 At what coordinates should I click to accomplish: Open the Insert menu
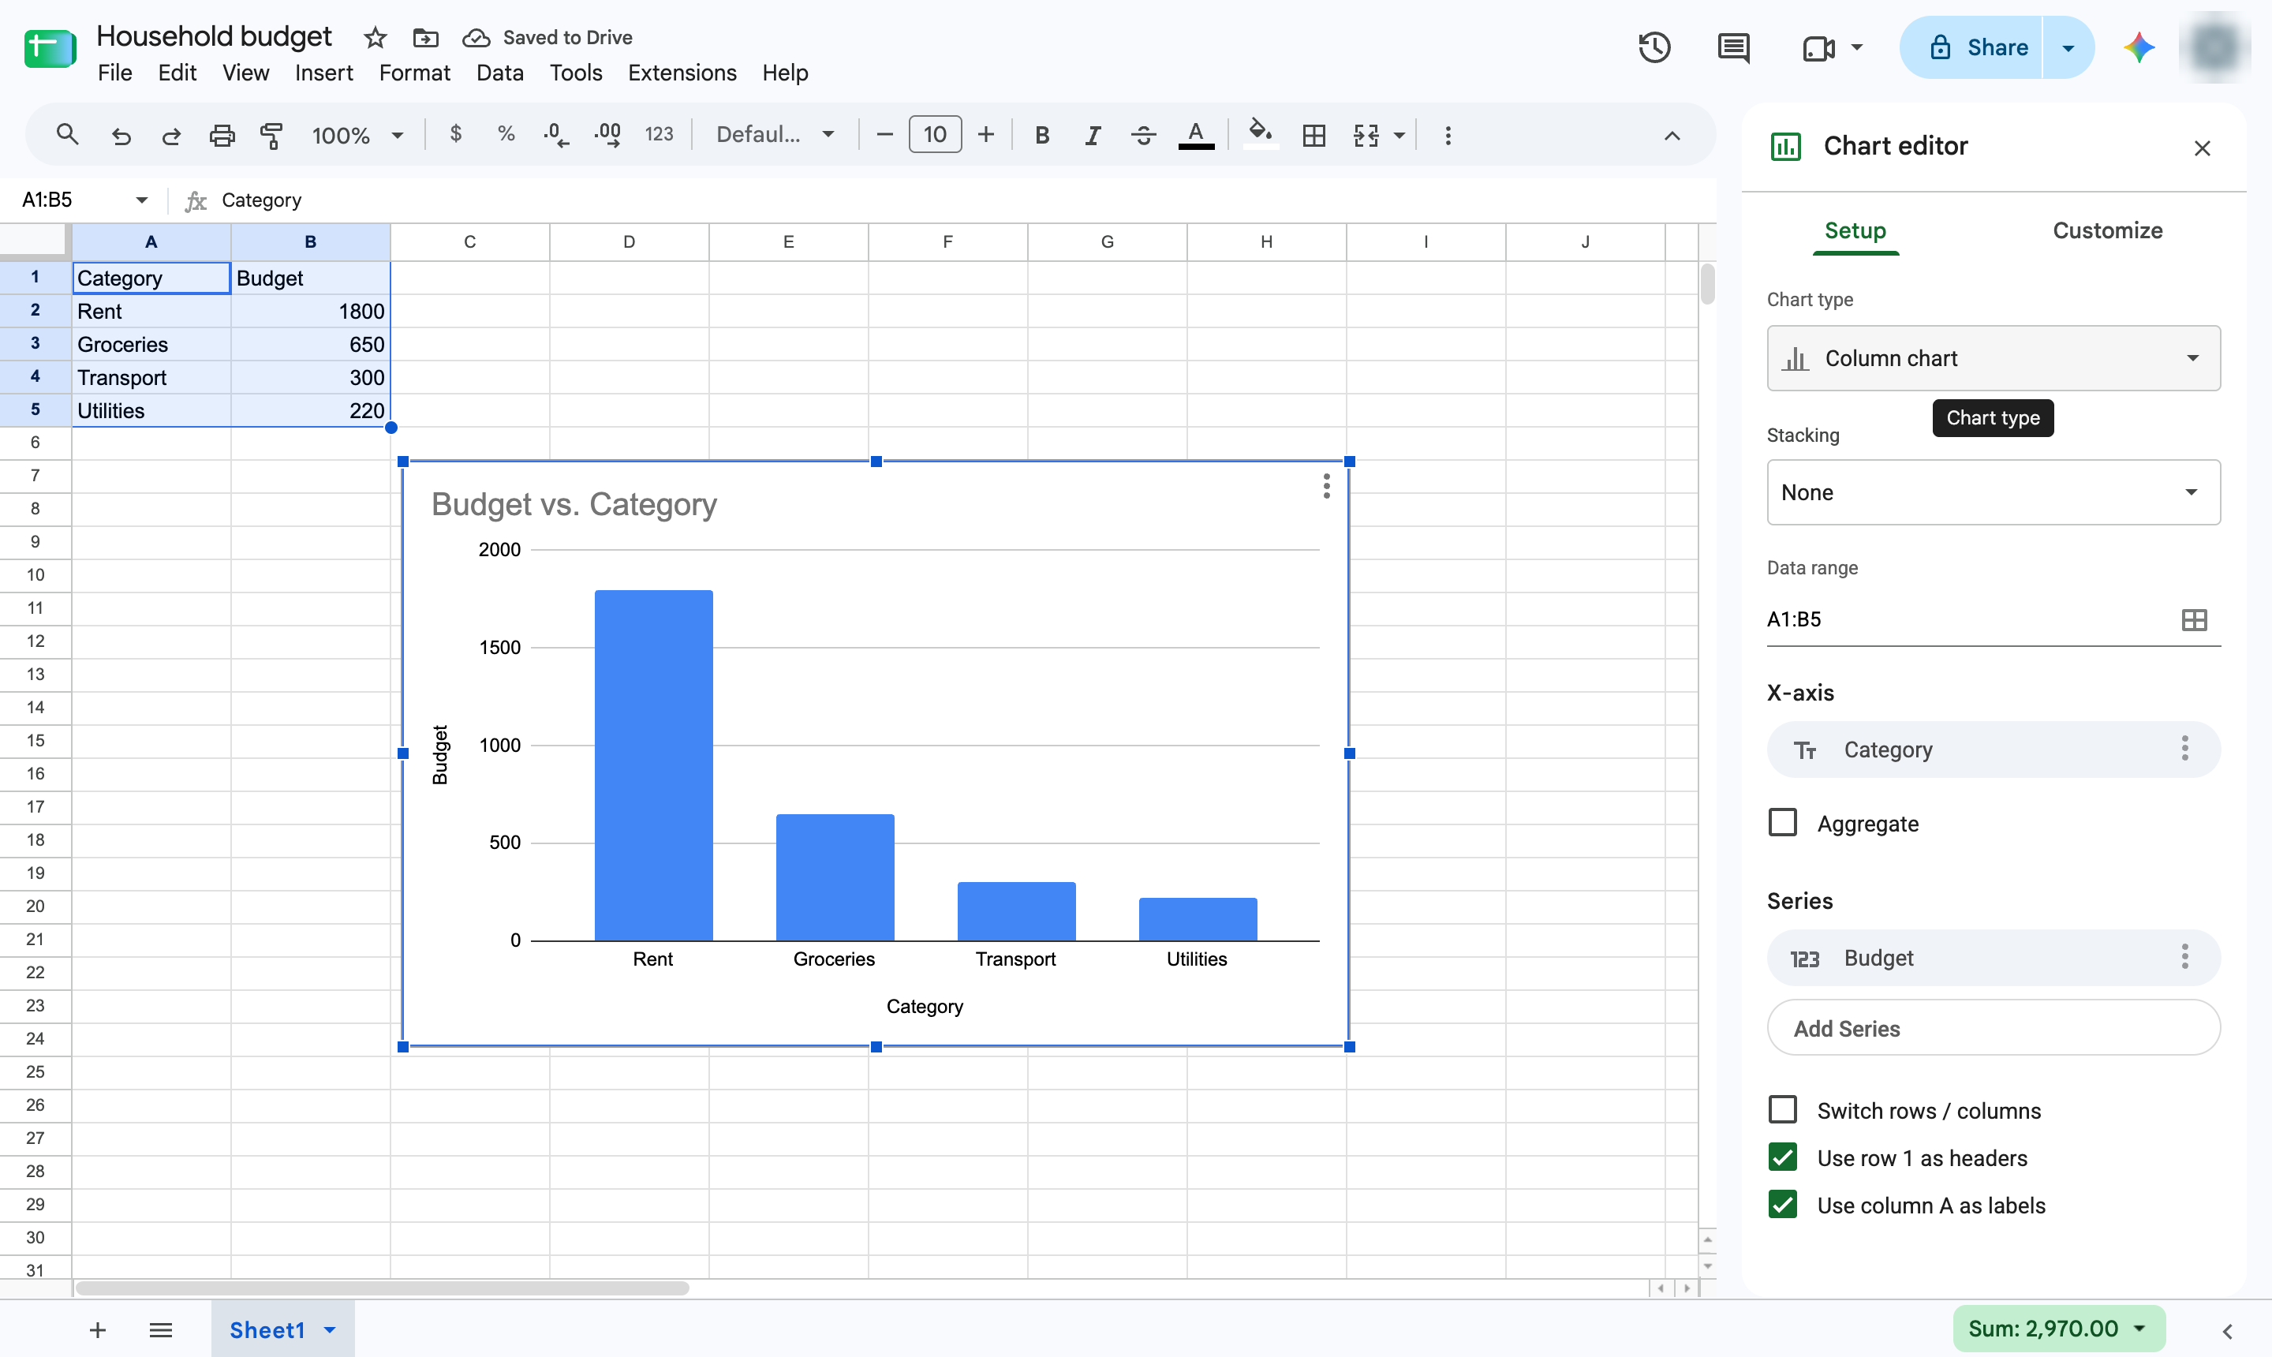[x=323, y=73]
